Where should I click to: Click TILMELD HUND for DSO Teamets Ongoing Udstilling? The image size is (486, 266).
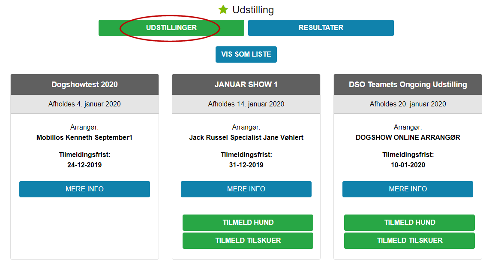(x=409, y=223)
